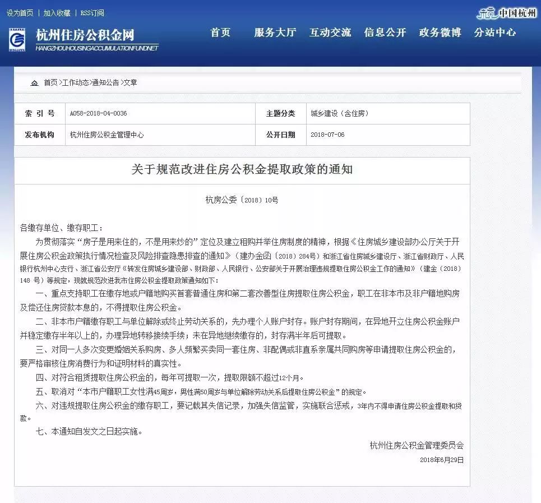This screenshot has width=541, height=503.
Task: Click the English subtitle HANGZHOUHOUSINGACCUMULATIONFUNDNET
Action: 97,48
